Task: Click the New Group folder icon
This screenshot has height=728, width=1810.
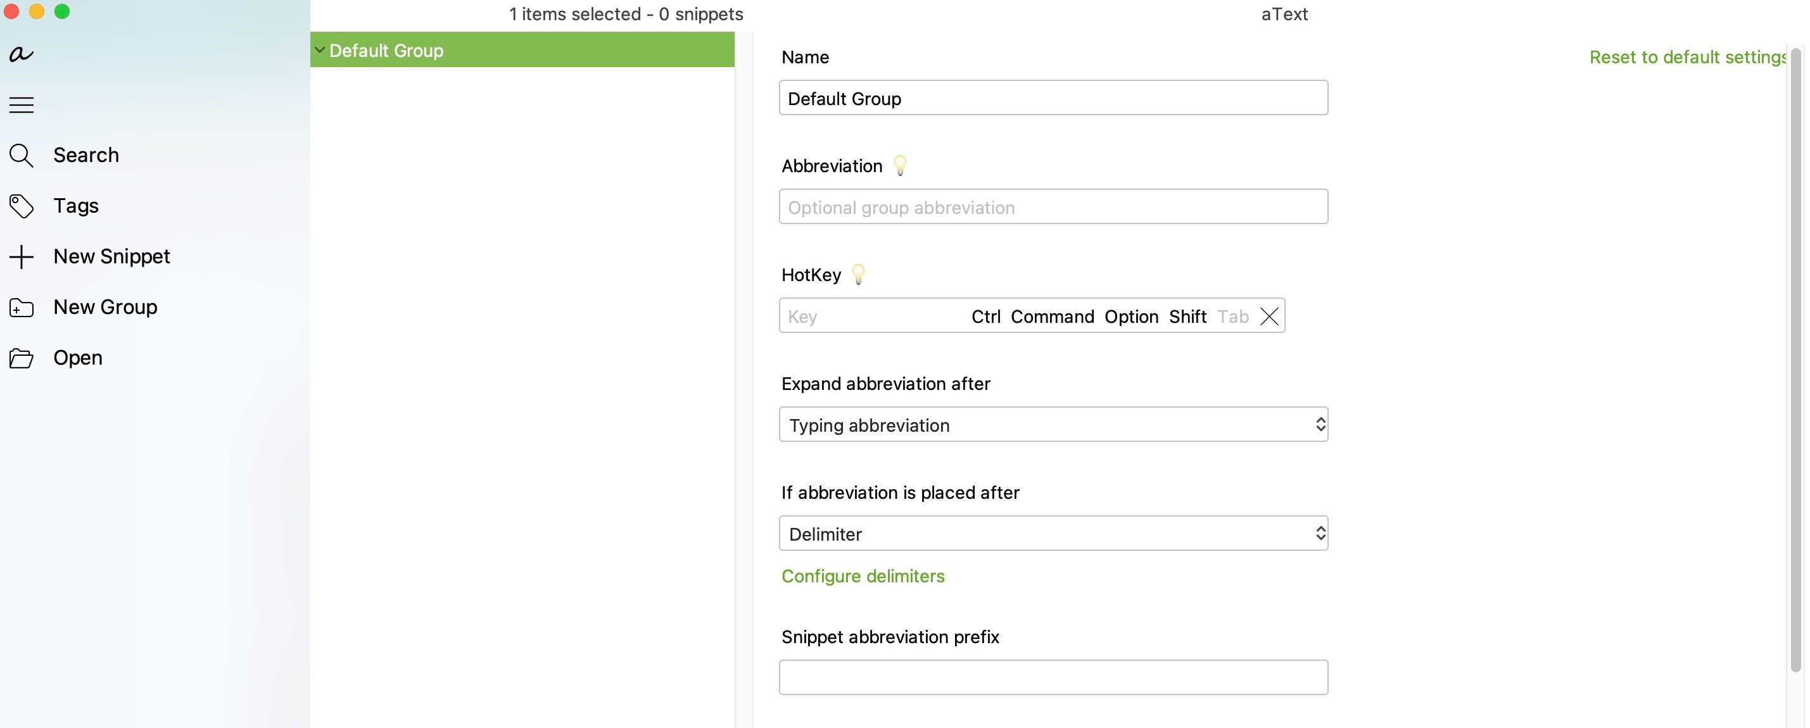Action: 21,308
